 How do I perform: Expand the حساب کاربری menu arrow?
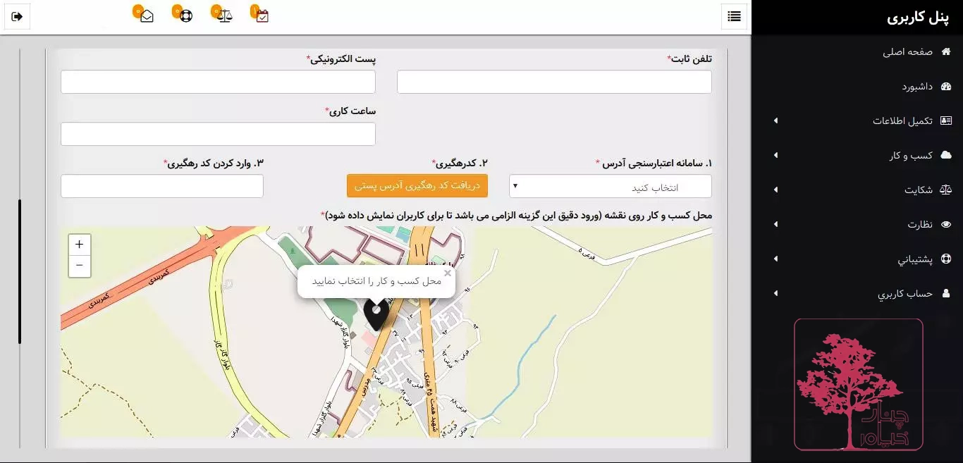tap(775, 293)
